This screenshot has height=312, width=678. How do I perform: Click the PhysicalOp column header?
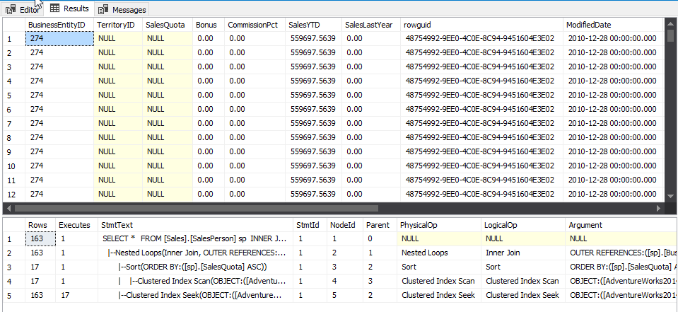tap(439, 225)
